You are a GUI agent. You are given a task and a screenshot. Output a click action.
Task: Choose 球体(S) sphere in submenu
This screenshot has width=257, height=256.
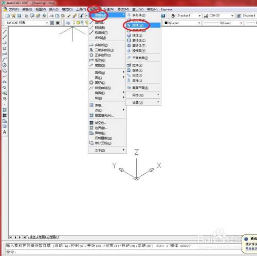(143, 35)
